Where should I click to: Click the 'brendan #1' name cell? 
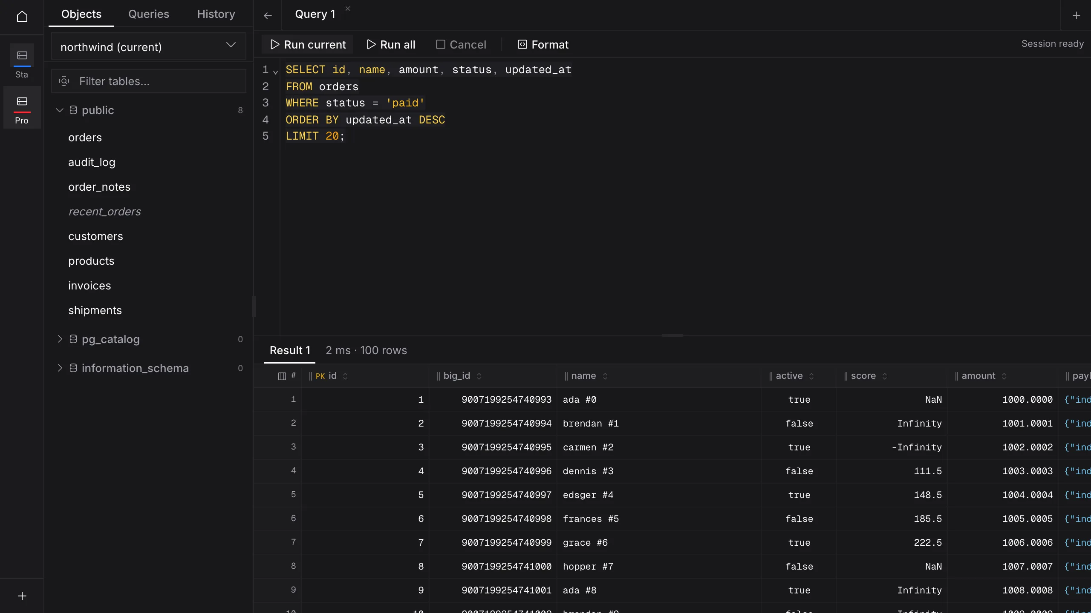coord(659,424)
